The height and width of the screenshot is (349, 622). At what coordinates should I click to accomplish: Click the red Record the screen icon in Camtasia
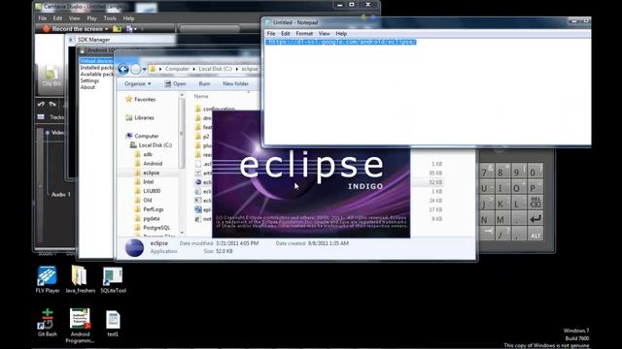coord(47,28)
